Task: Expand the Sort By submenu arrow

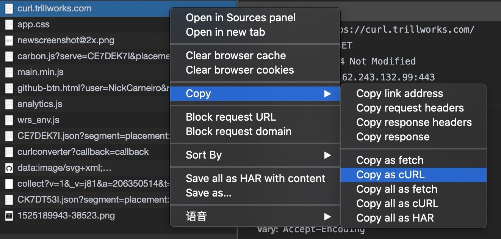Action: pyautogui.click(x=327, y=155)
